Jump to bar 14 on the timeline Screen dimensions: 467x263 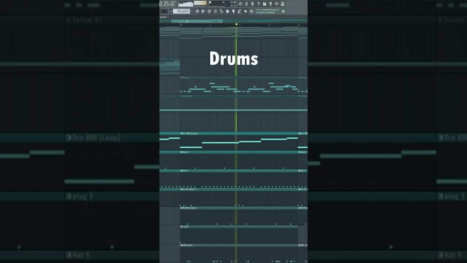[210, 25]
